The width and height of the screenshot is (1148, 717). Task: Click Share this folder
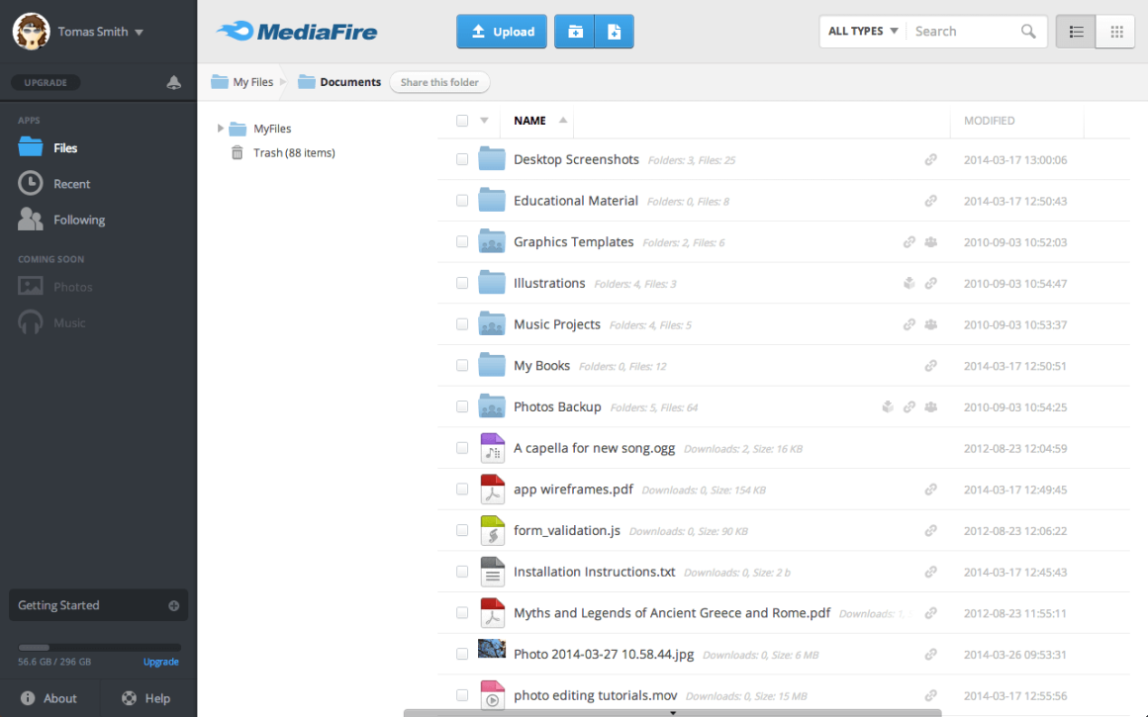[439, 82]
